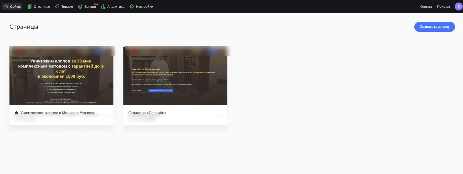Viewport: 463px width, 174px height.
Task: Open Товары via its tag icon
Action: point(57,7)
